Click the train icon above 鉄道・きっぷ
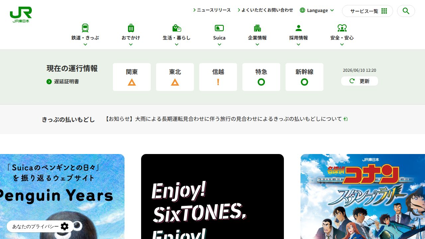Viewport: 425px width, 239px height. click(x=85, y=28)
